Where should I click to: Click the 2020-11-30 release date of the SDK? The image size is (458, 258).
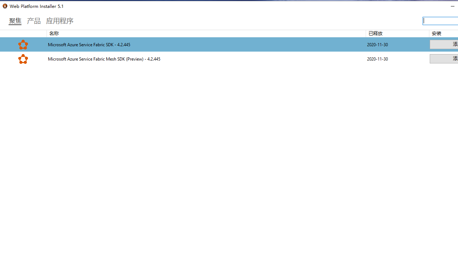[377, 44]
